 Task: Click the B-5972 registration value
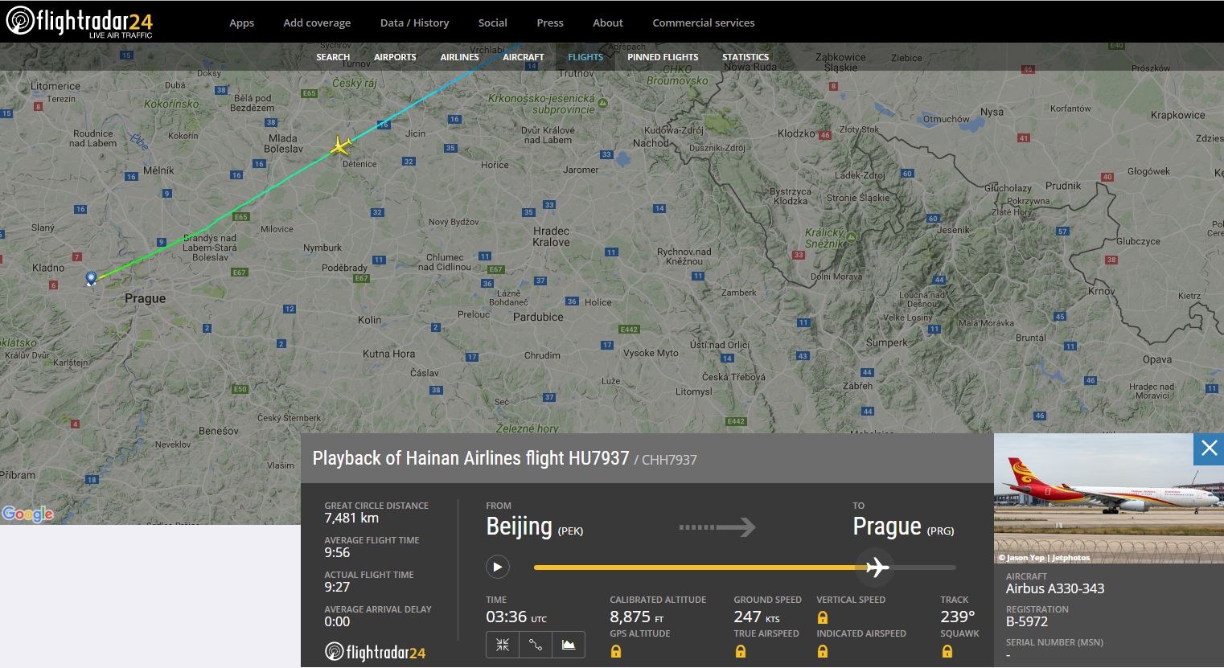point(1027,621)
